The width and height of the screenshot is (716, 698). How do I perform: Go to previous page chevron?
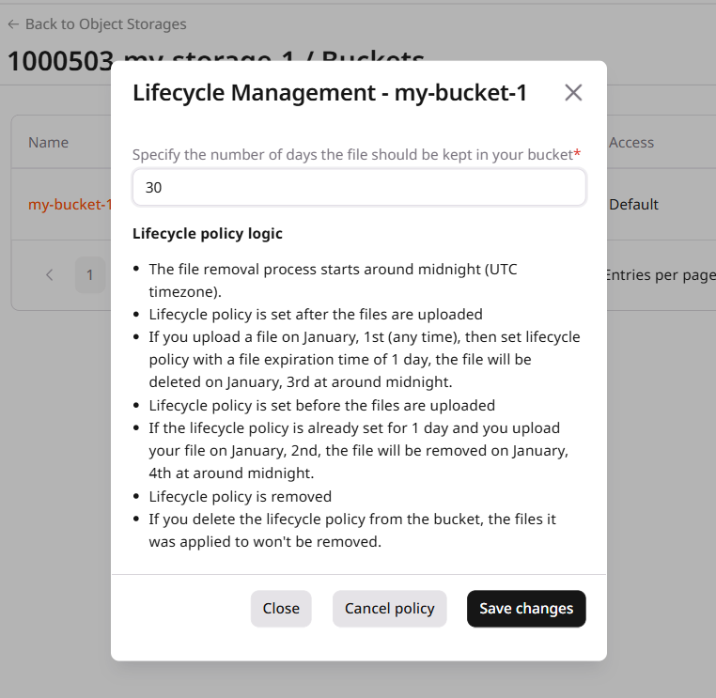(x=49, y=275)
